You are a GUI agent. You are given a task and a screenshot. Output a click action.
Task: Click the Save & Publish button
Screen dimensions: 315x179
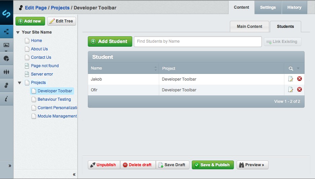[x=212, y=165]
